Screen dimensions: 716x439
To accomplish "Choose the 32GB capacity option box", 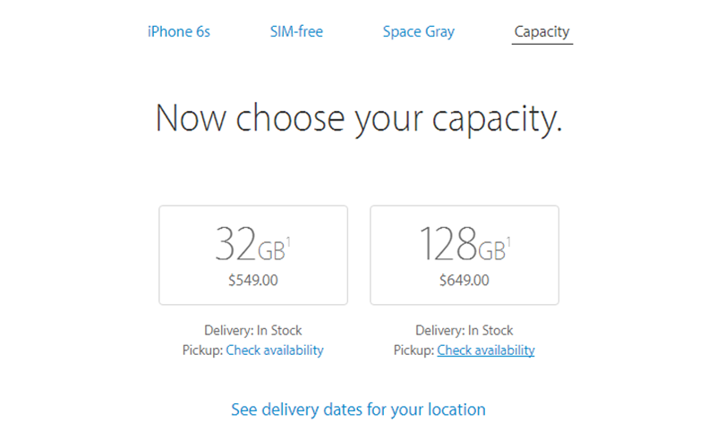I will tap(253, 255).
